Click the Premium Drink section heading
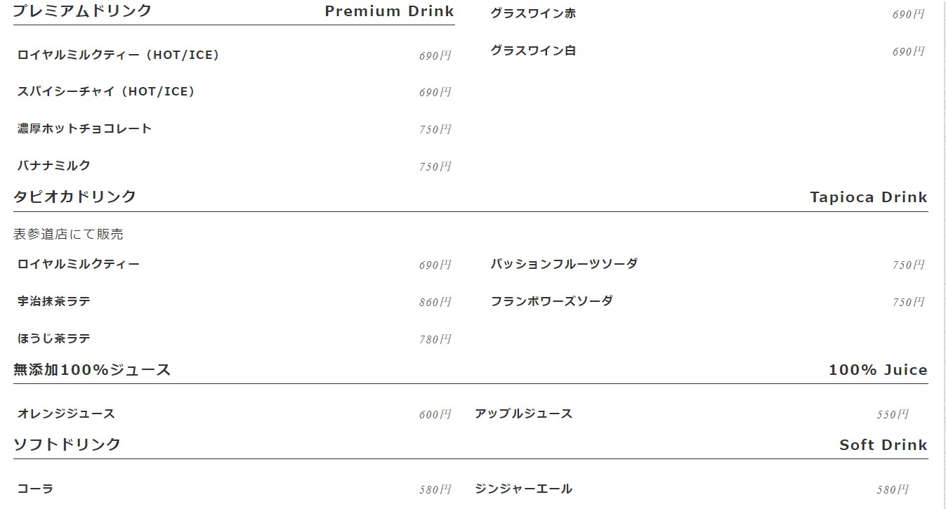 (389, 11)
